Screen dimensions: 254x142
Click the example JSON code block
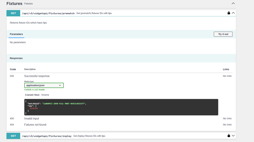(x=121, y=107)
